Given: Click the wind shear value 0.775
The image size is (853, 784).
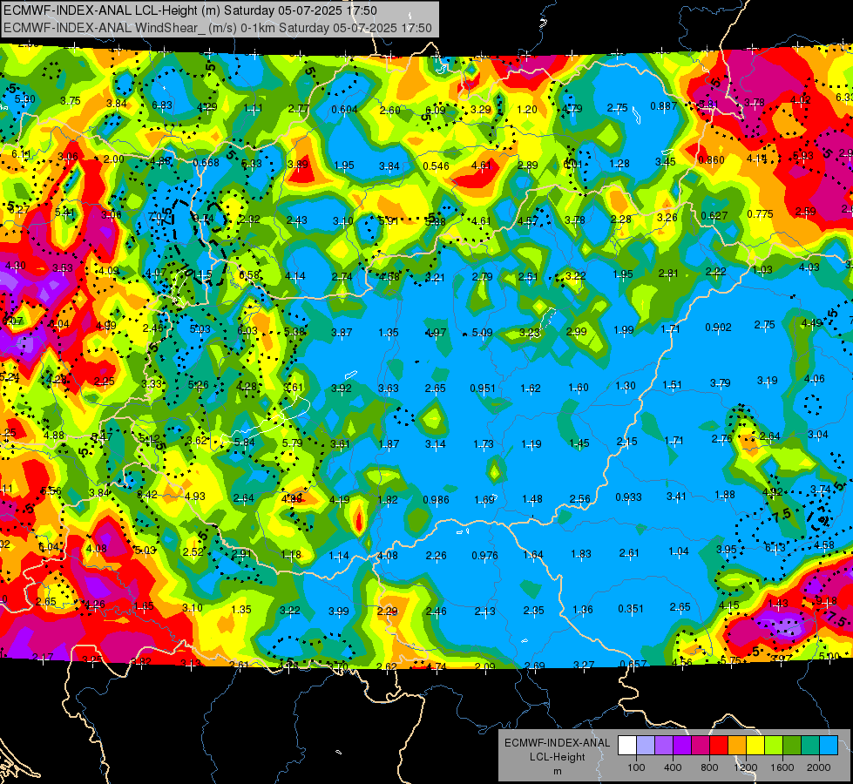Looking at the screenshot, I should point(760,213).
